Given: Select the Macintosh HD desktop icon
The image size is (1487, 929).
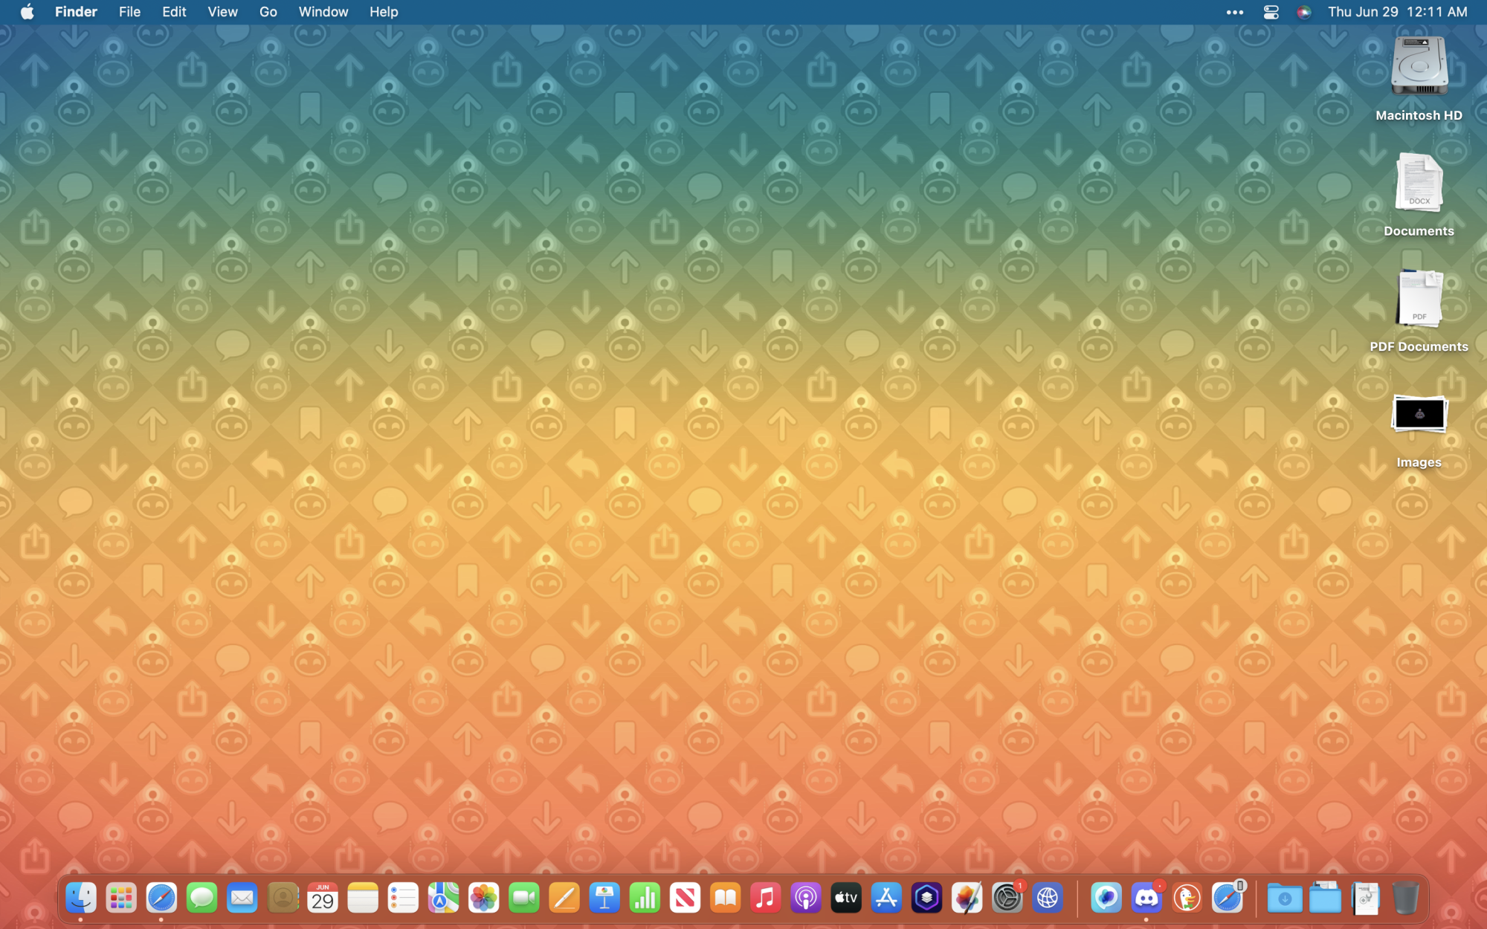Looking at the screenshot, I should (1419, 68).
